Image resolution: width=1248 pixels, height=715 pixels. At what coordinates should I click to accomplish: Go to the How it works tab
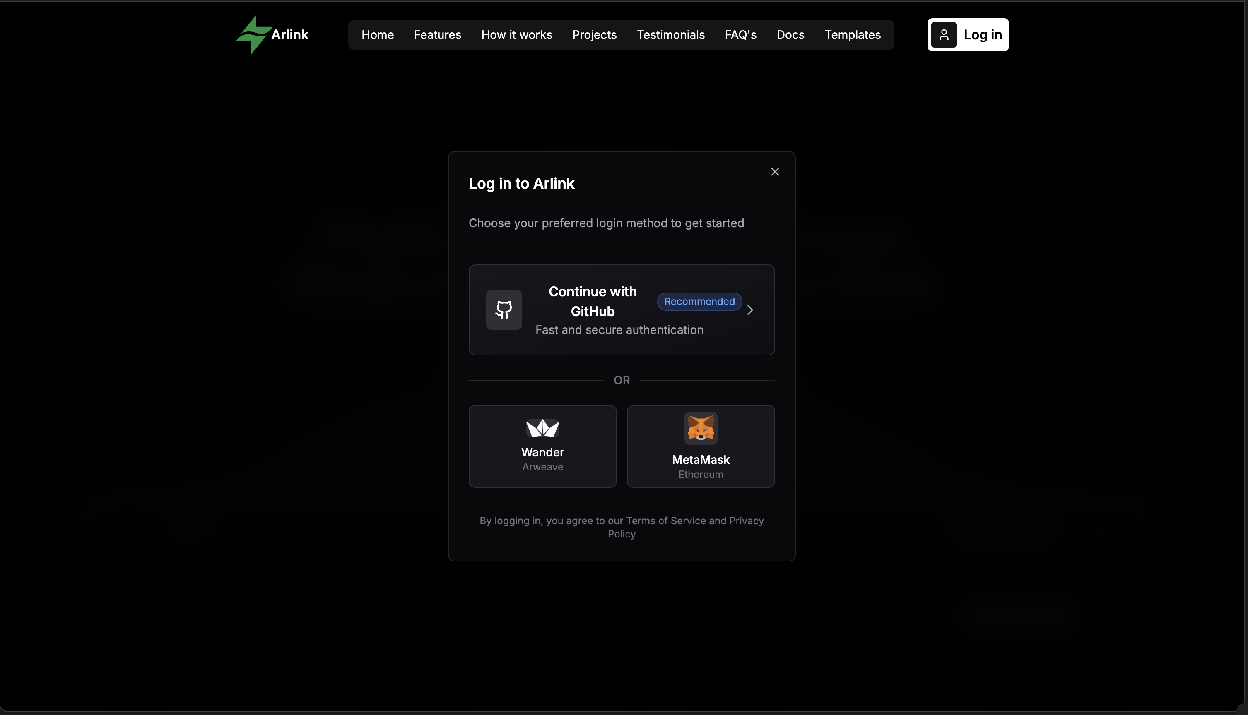click(516, 34)
